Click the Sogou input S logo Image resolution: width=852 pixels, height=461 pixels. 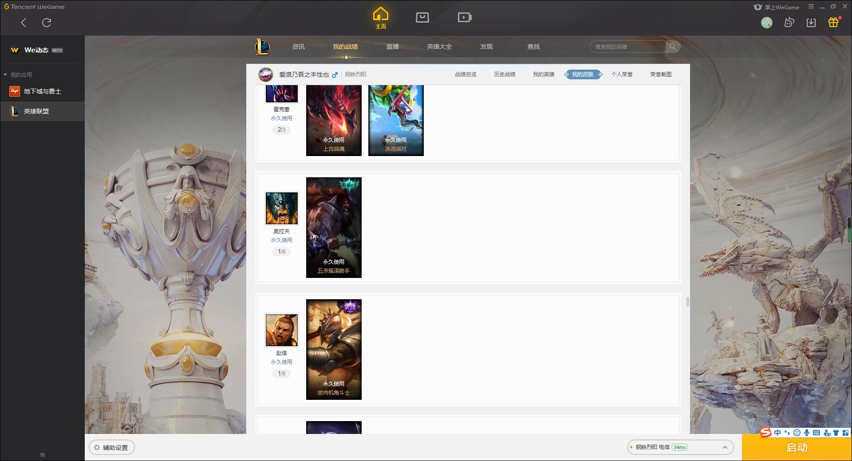click(765, 433)
